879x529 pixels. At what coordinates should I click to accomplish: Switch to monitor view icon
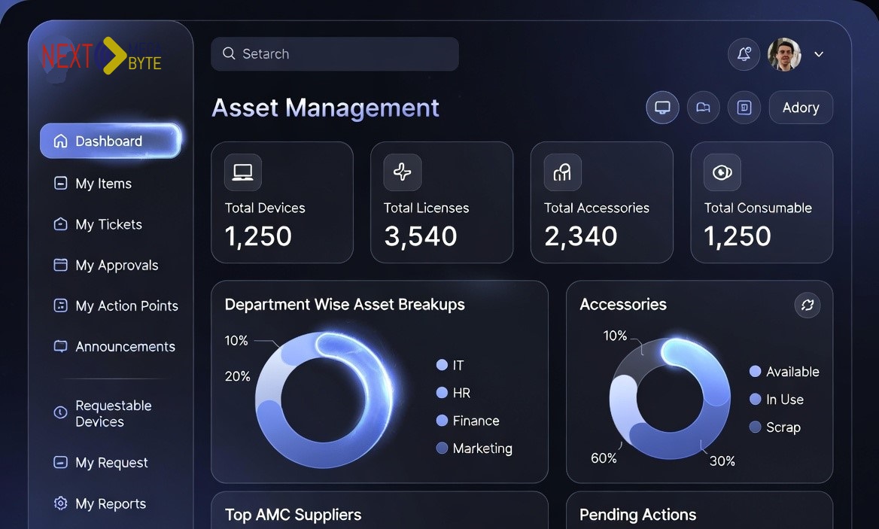pos(662,108)
